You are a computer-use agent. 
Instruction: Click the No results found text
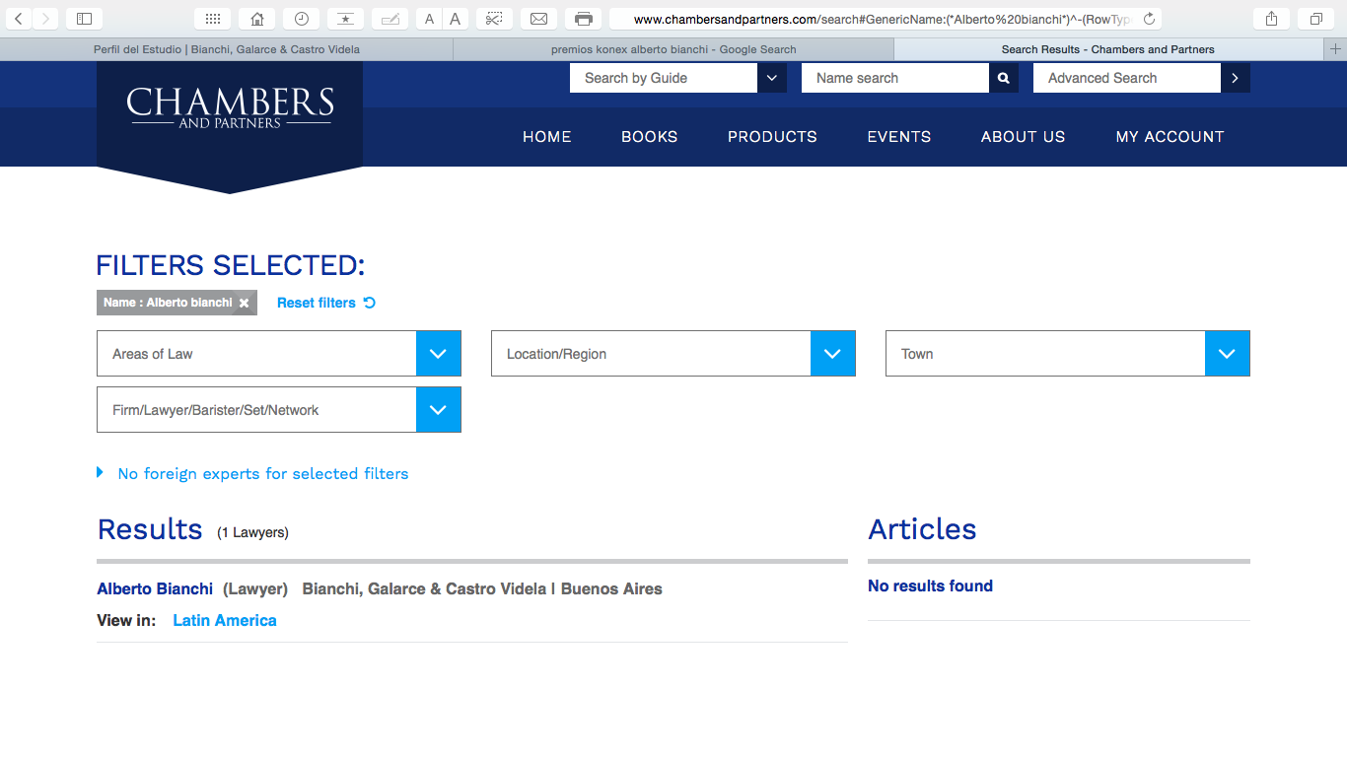(930, 585)
